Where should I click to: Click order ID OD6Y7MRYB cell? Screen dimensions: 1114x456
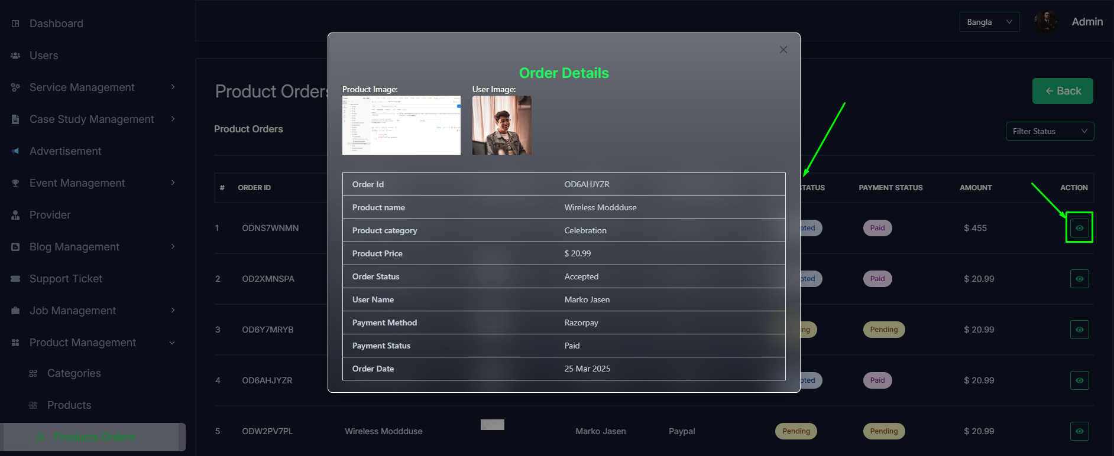click(268, 330)
